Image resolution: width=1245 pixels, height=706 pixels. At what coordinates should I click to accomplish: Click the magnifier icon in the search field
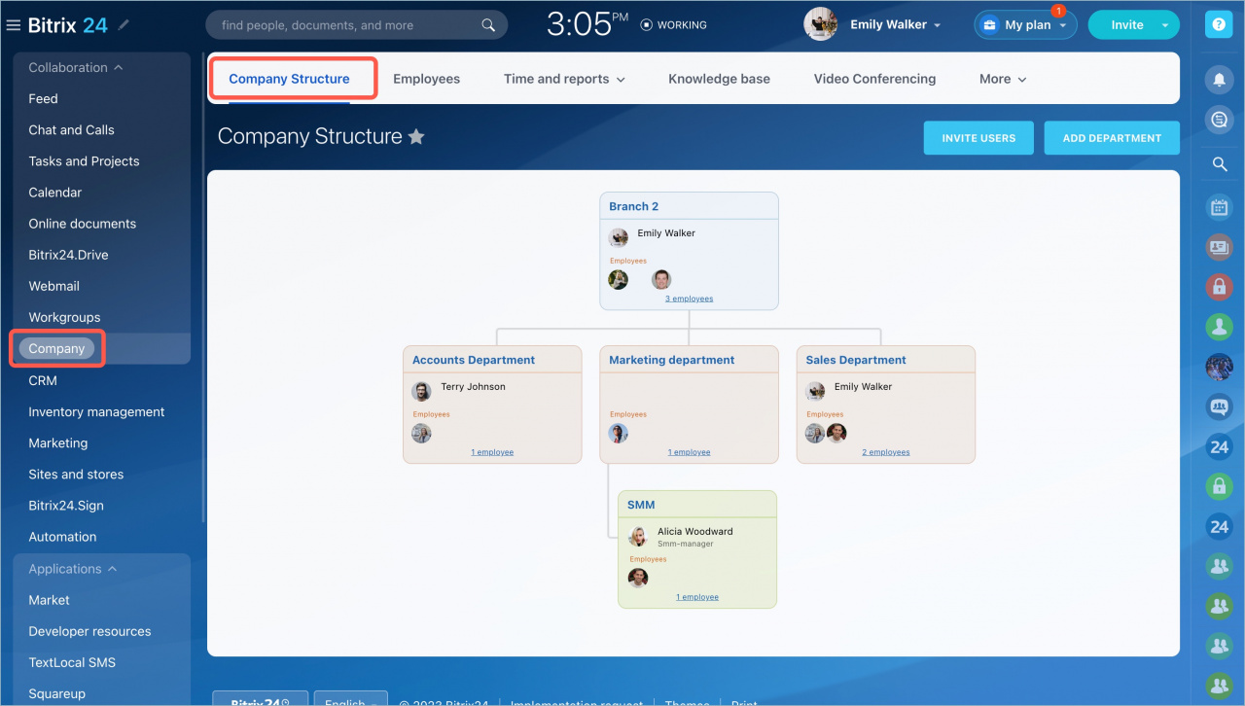coord(488,25)
